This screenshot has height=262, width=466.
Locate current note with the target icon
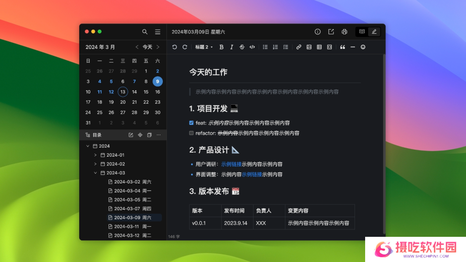[140, 135]
